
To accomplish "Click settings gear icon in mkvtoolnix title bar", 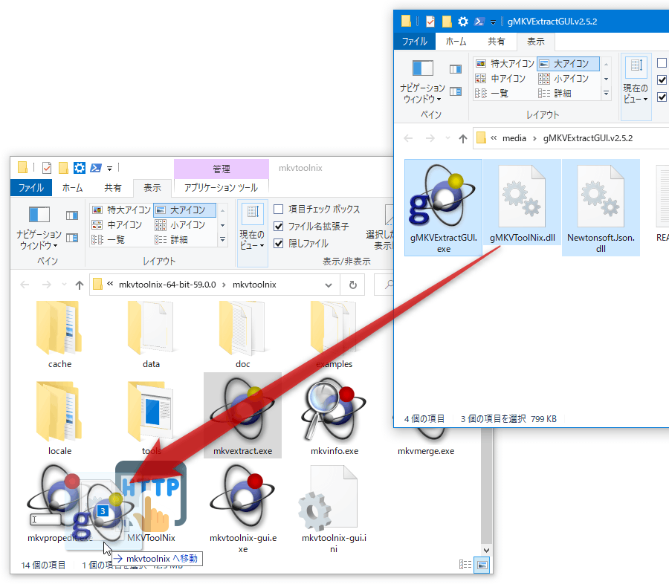I will pos(80,168).
